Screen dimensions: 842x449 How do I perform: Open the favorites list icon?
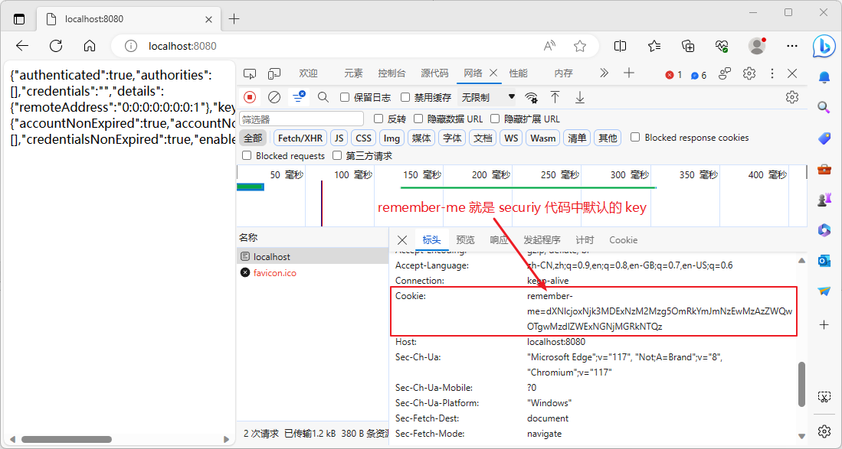click(x=654, y=46)
